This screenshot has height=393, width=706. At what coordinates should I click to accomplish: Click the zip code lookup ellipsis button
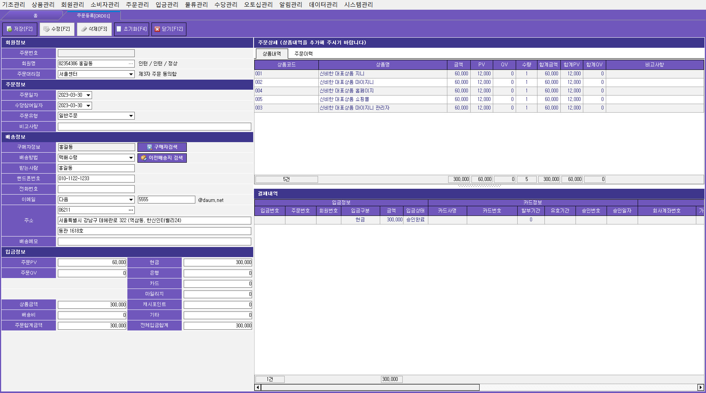coord(131,210)
